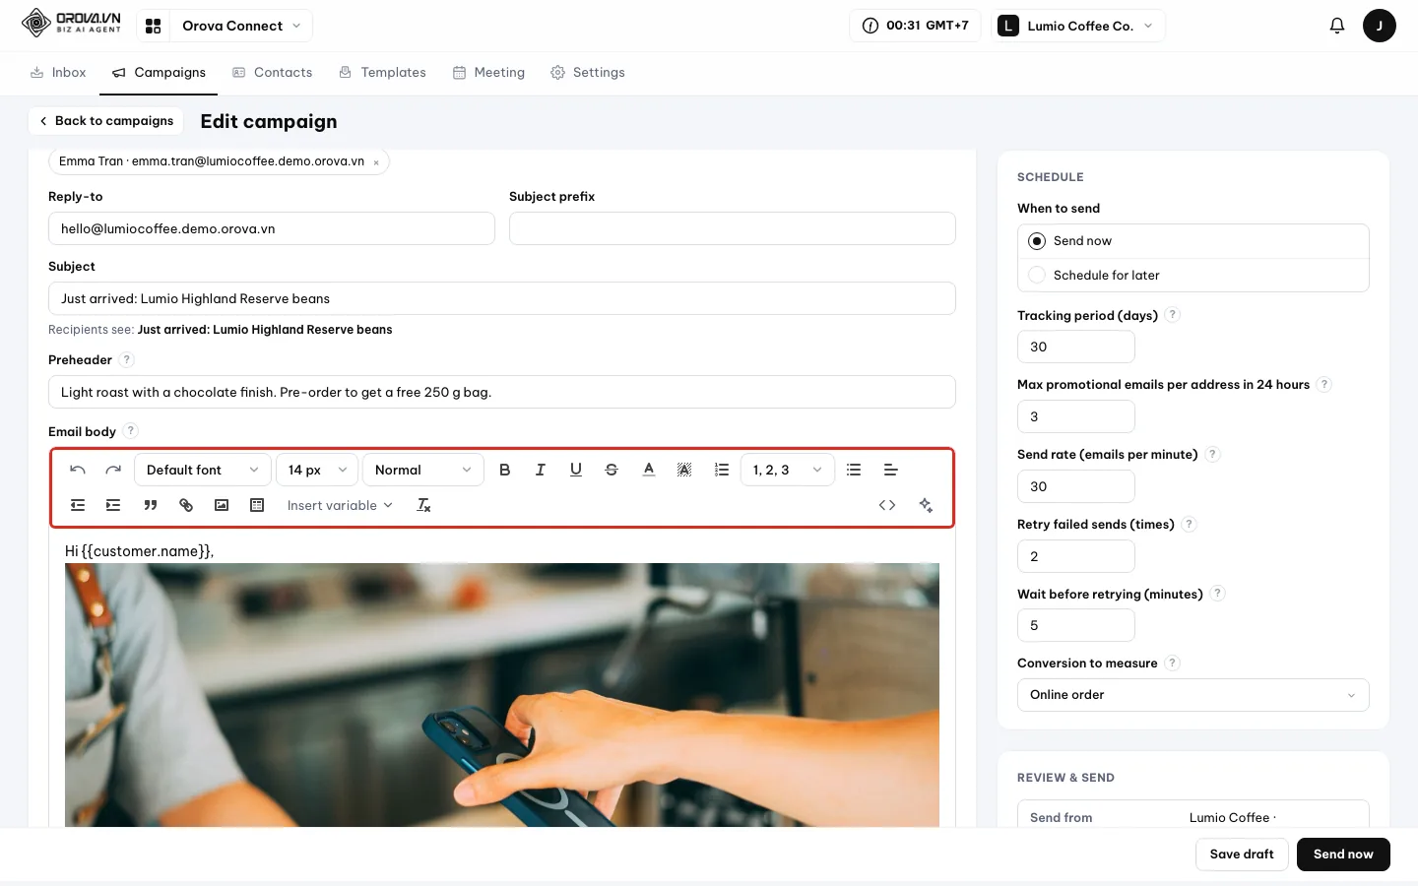The height and width of the screenshot is (886, 1418).
Task: Switch to HTML source code view
Action: click(x=887, y=505)
